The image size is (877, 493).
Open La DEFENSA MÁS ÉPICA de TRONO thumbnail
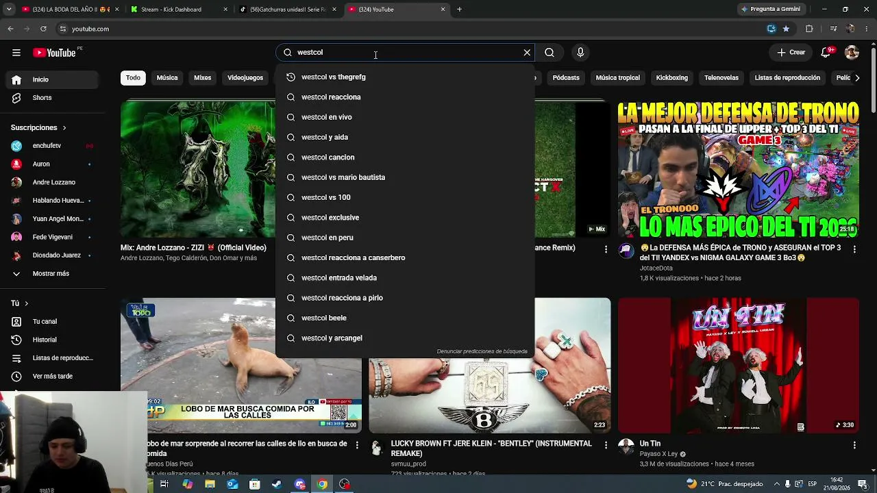pos(738,169)
